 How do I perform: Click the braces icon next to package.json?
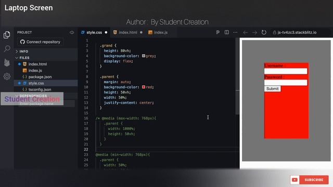pyautogui.click(x=24, y=77)
